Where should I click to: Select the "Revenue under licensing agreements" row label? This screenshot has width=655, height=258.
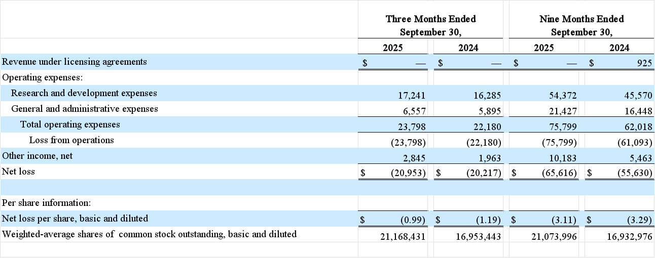[75, 62]
